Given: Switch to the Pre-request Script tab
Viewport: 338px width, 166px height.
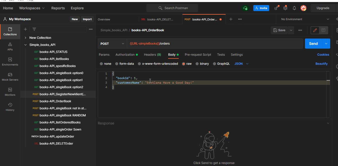Looking at the screenshot, I should 198,55.
